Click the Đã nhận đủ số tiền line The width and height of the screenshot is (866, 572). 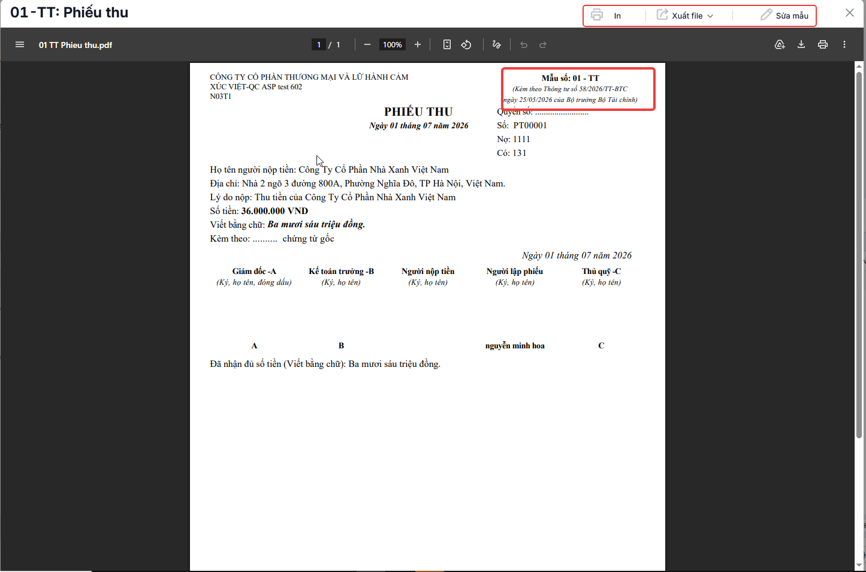(x=325, y=364)
